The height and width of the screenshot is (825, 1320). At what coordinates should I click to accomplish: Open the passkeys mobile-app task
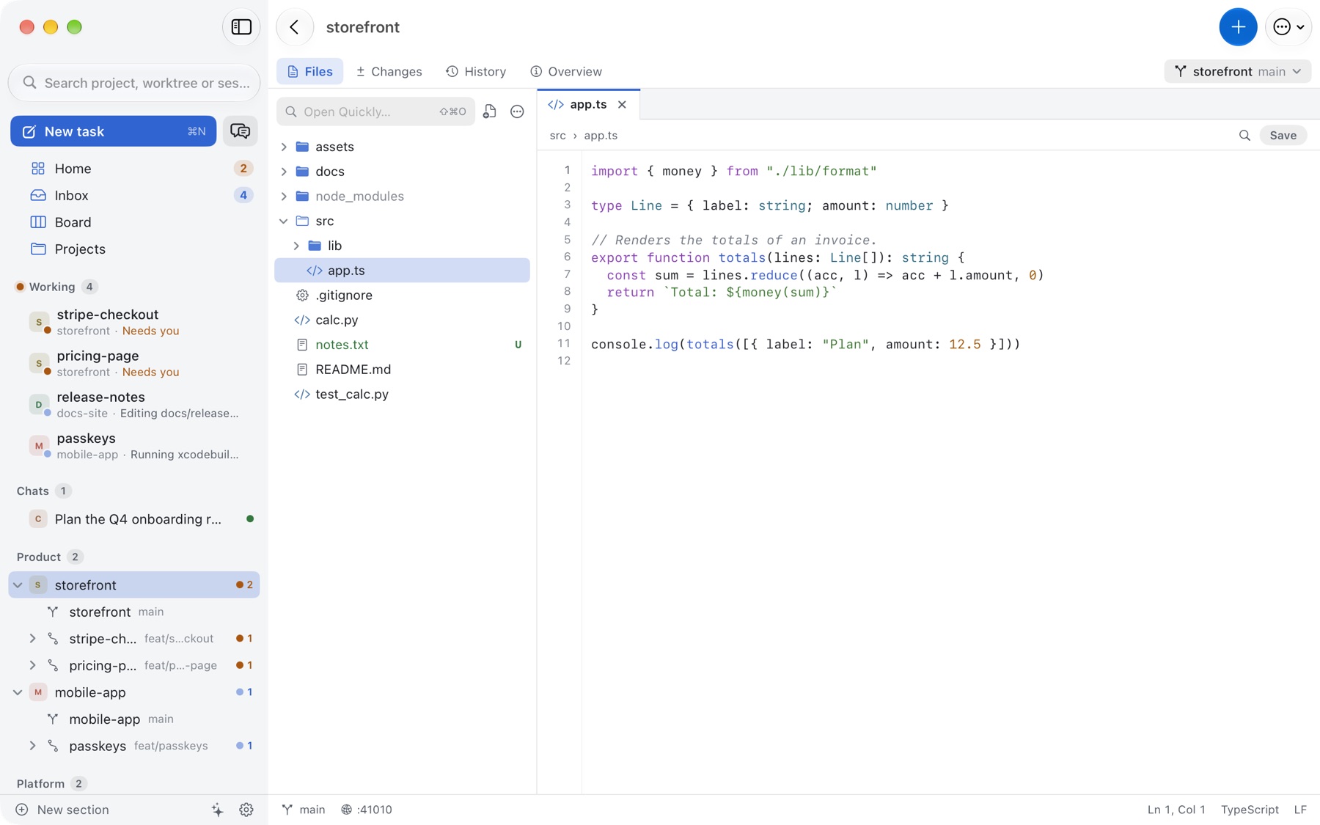coord(134,445)
